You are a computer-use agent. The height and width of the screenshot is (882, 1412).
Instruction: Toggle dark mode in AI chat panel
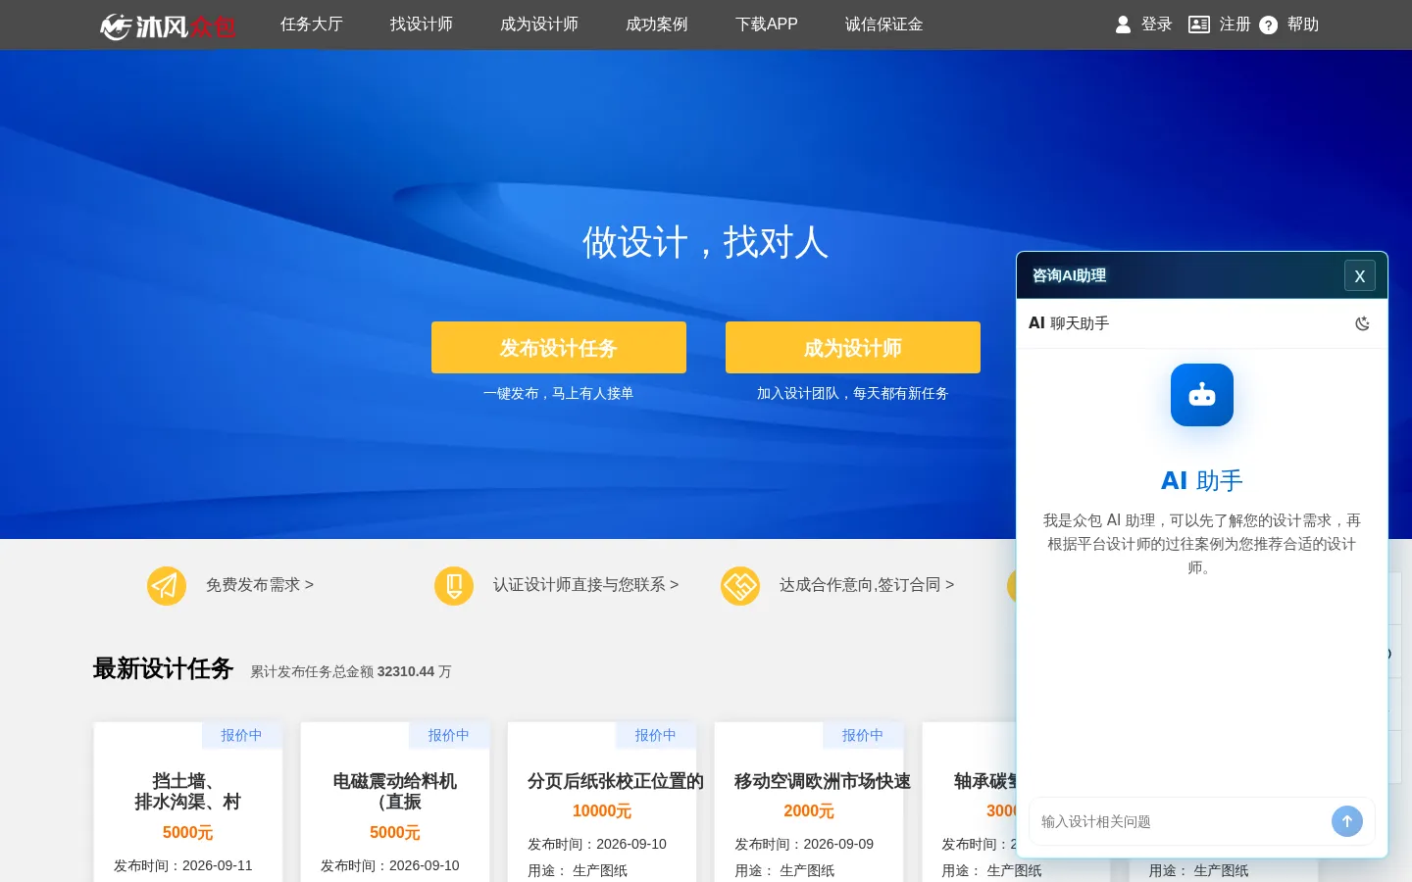click(1362, 323)
